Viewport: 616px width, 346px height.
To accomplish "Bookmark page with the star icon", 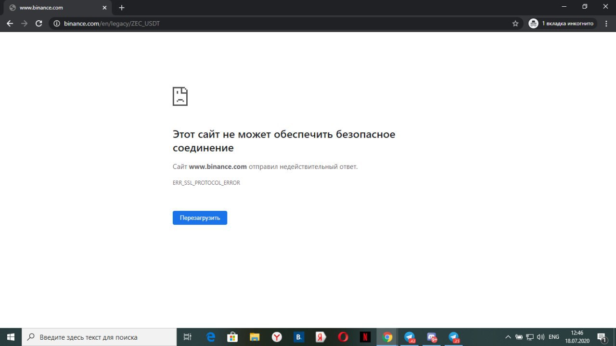I will (515, 23).
